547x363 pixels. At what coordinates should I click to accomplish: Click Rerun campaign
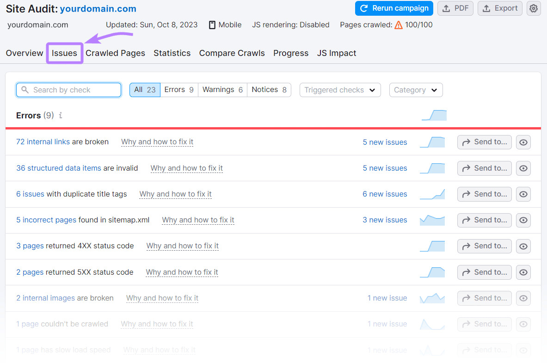[394, 8]
